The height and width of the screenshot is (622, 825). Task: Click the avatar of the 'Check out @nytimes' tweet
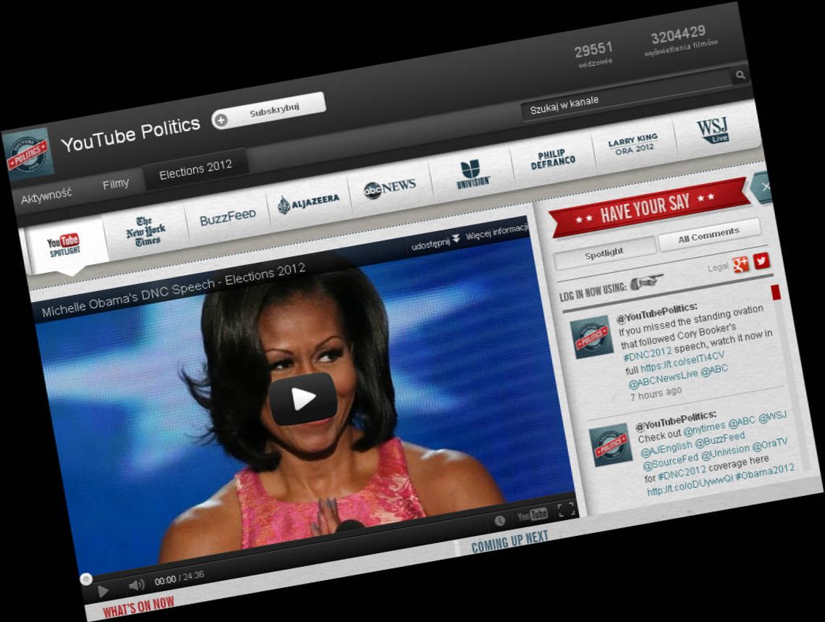click(x=610, y=445)
